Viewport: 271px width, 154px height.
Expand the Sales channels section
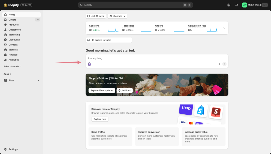click(x=12, y=66)
